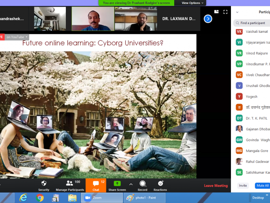Switch the gallery/speaker view layout icon

pos(216,12)
